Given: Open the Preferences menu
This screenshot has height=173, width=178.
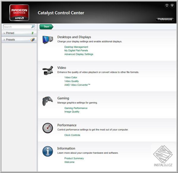Looking at the screenshot, I should click(x=165, y=19).
